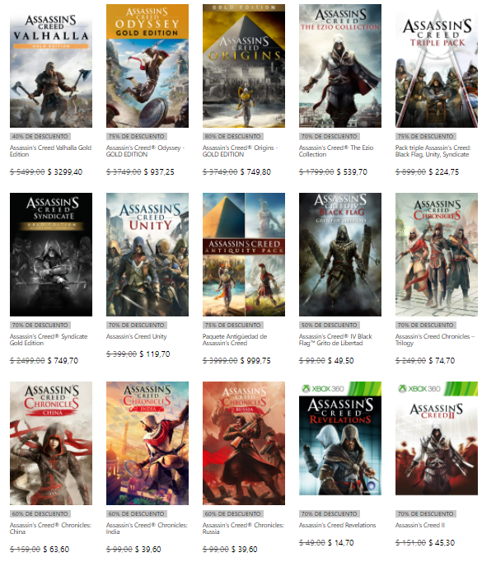Open Assassin's Creed Valhalla Gold Edition cover
Screen dimensions: 496x562
51,66
